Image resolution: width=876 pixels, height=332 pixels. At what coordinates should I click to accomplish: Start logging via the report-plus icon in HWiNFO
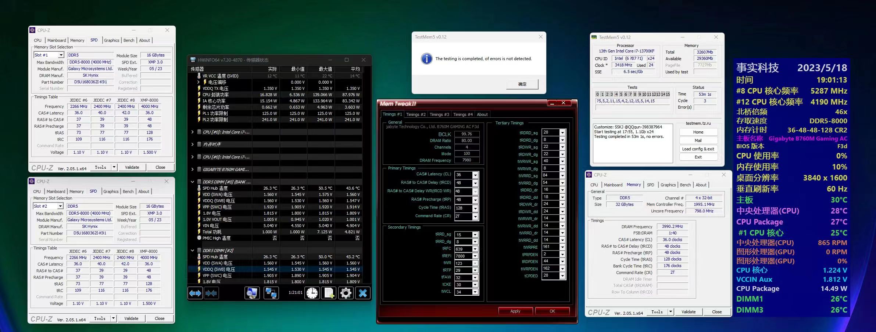[x=328, y=293]
